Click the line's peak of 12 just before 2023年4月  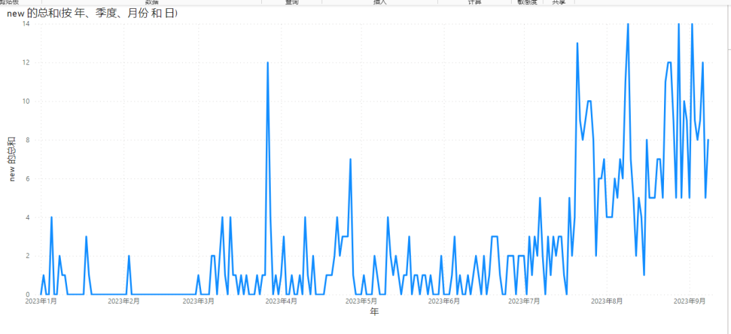[x=267, y=62]
